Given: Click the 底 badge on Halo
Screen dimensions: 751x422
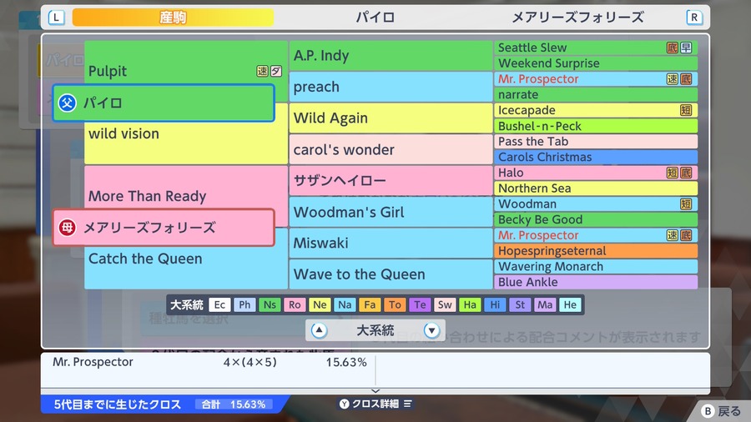Looking at the screenshot, I should pos(687,173).
